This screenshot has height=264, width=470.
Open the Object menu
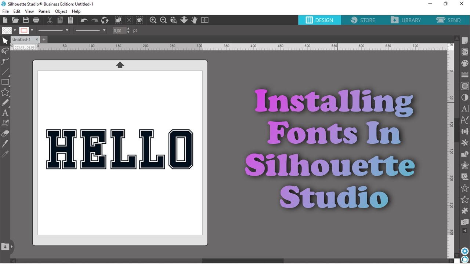point(61,11)
